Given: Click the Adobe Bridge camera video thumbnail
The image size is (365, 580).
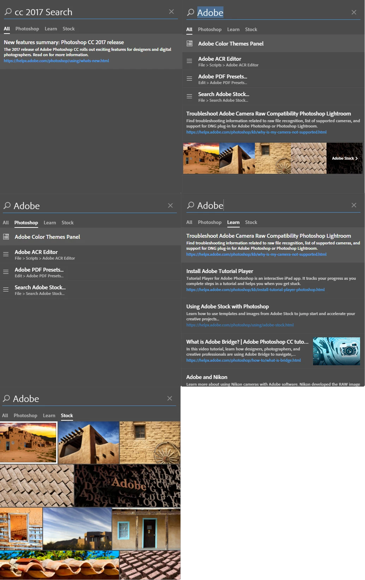Looking at the screenshot, I should point(336,351).
